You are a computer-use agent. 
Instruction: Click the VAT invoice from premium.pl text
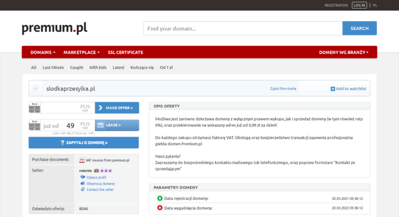pos(107,161)
